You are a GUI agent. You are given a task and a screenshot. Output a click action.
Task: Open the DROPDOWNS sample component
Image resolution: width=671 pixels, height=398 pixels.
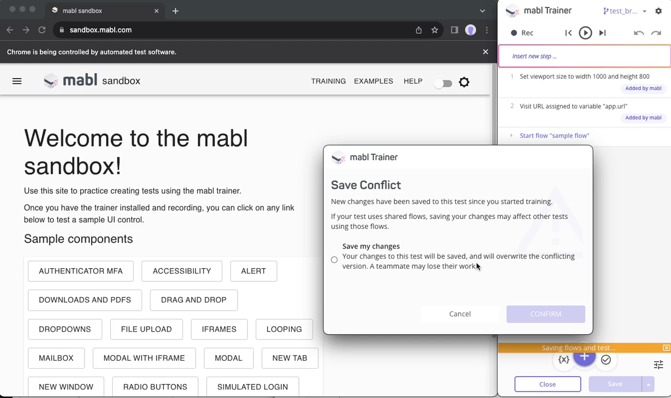tap(65, 329)
